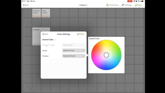This screenshot has height=93, width=165.
Task: Pick blue at bottom of color wheel
Action: (106, 68)
